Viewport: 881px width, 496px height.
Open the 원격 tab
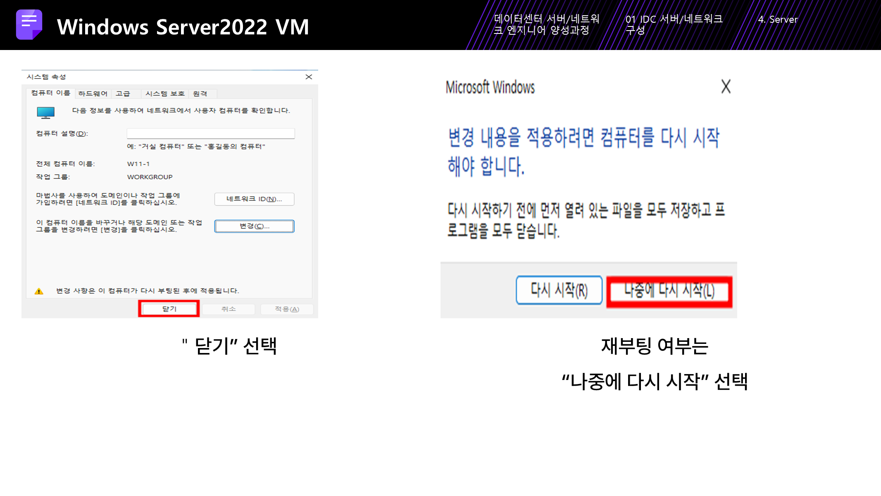pos(200,94)
